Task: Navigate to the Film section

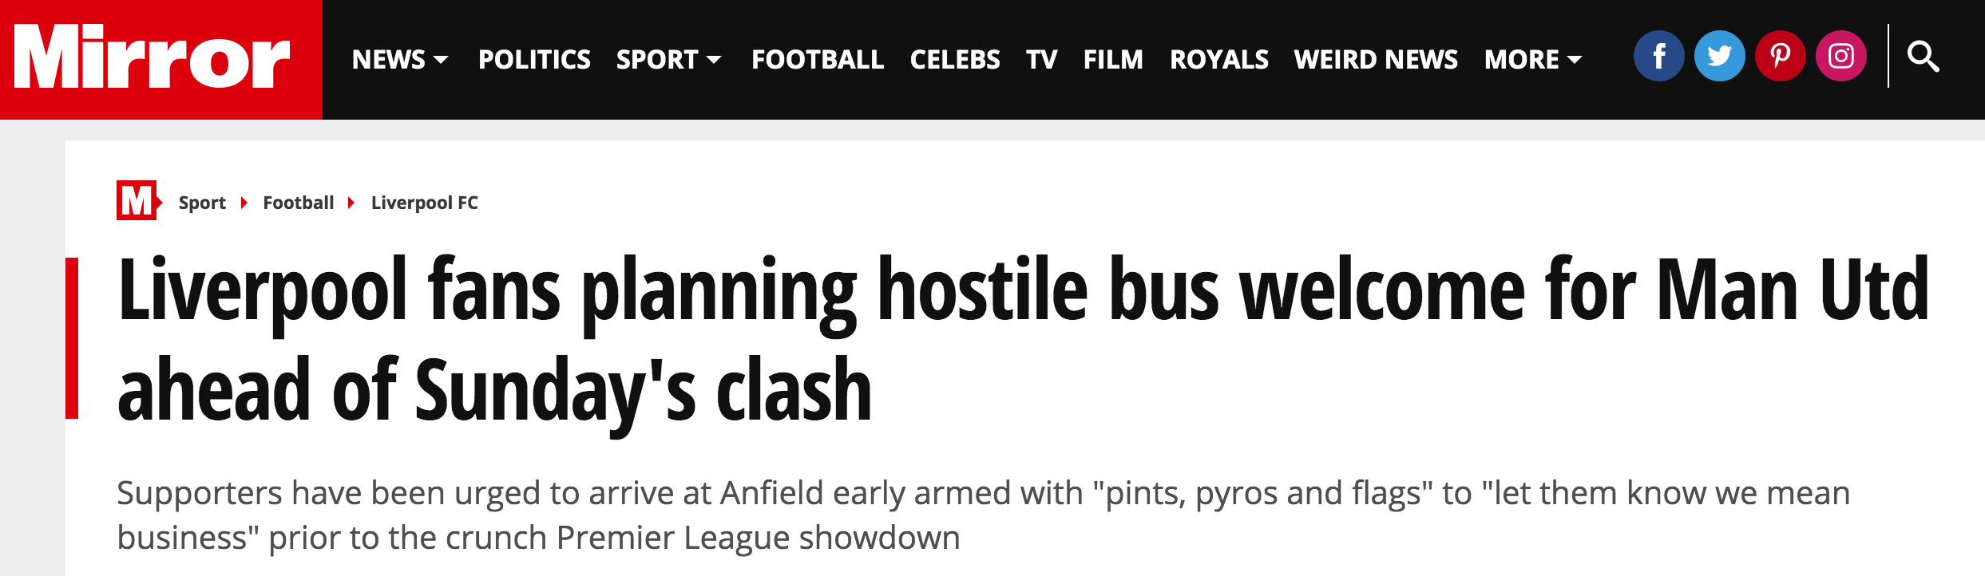Action: click(1113, 60)
